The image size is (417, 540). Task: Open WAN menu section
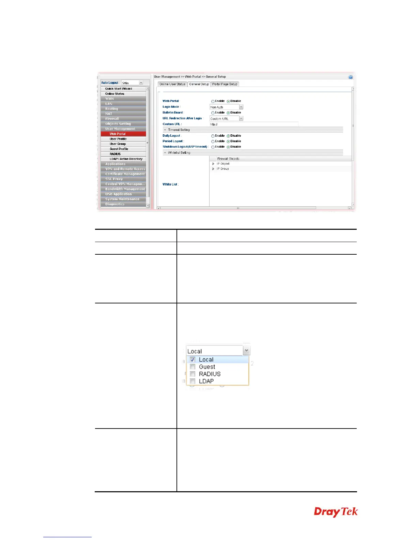click(x=123, y=99)
